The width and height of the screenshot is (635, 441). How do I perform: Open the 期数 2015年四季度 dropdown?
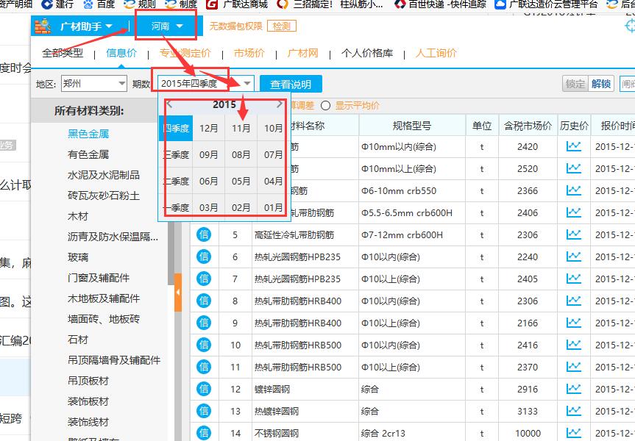[206, 84]
